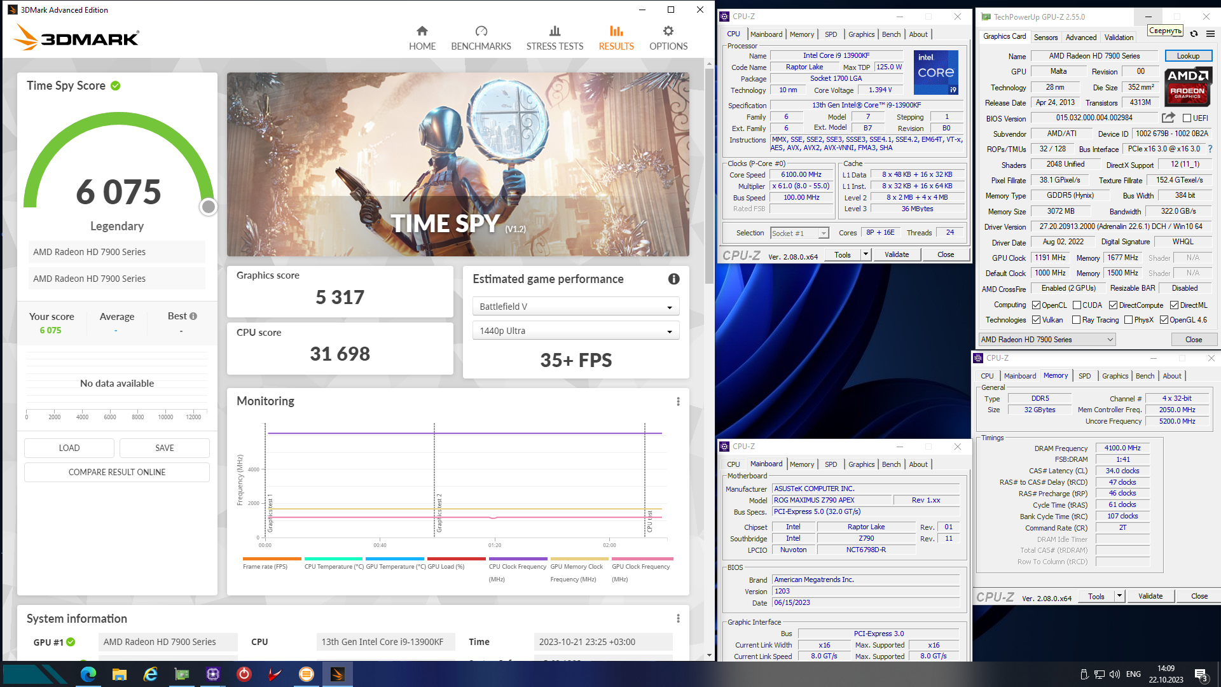The height and width of the screenshot is (687, 1221).
Task: Open the System information three-dot menu
Action: 678,618
